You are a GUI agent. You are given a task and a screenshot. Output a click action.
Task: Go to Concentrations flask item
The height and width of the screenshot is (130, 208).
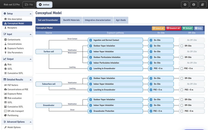14,44
